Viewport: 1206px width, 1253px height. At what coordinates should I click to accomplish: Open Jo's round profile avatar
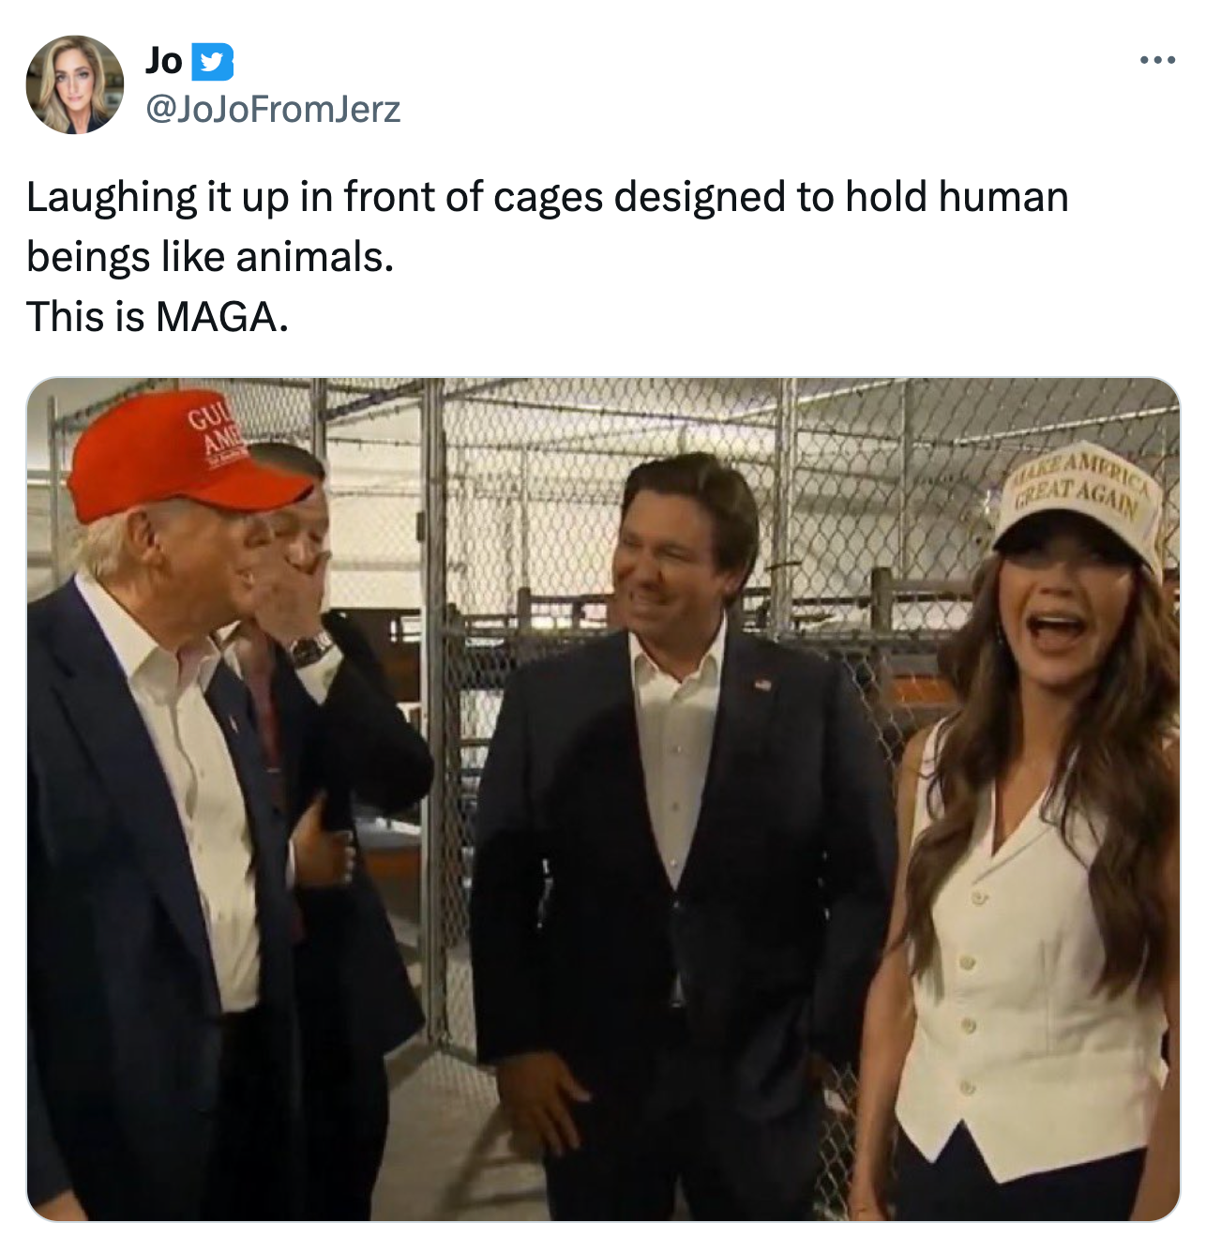pos(75,84)
